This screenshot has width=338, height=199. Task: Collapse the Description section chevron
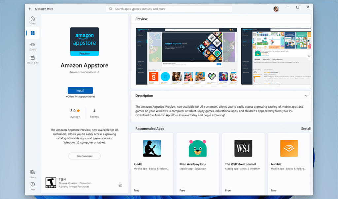click(306, 96)
